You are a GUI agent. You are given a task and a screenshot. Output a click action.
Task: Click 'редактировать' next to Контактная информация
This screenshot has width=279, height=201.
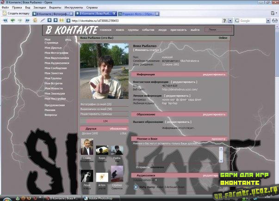pyautogui.click(x=184, y=82)
